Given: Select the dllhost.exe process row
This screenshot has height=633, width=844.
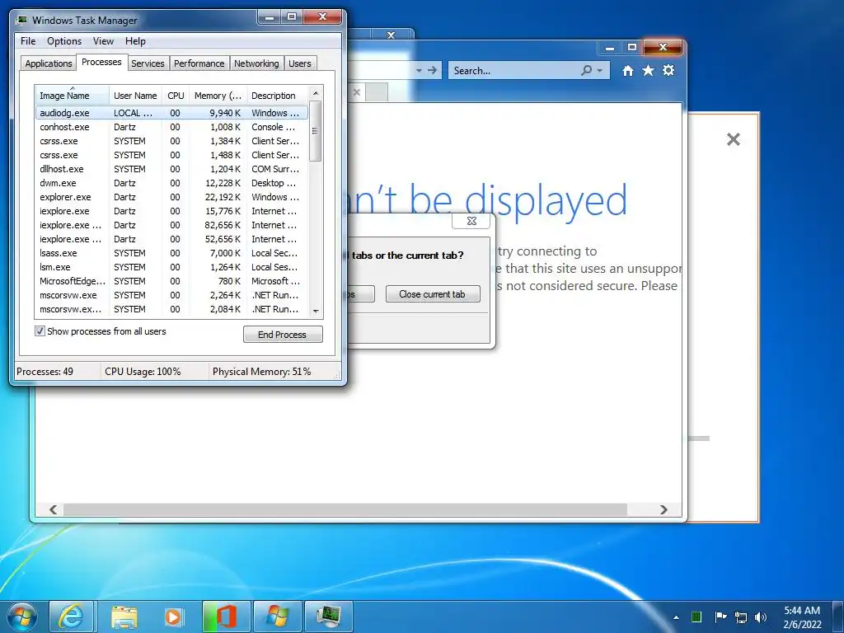Looking at the screenshot, I should click(x=171, y=169).
